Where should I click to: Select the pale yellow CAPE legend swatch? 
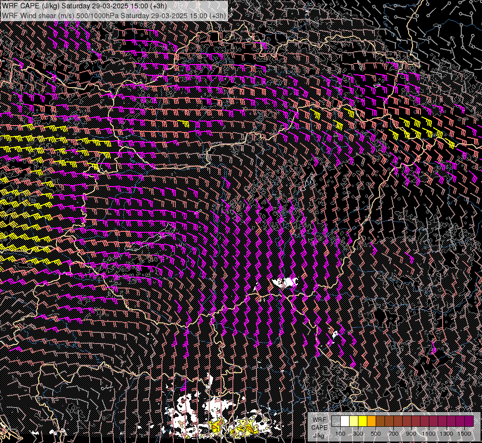tap(354, 421)
